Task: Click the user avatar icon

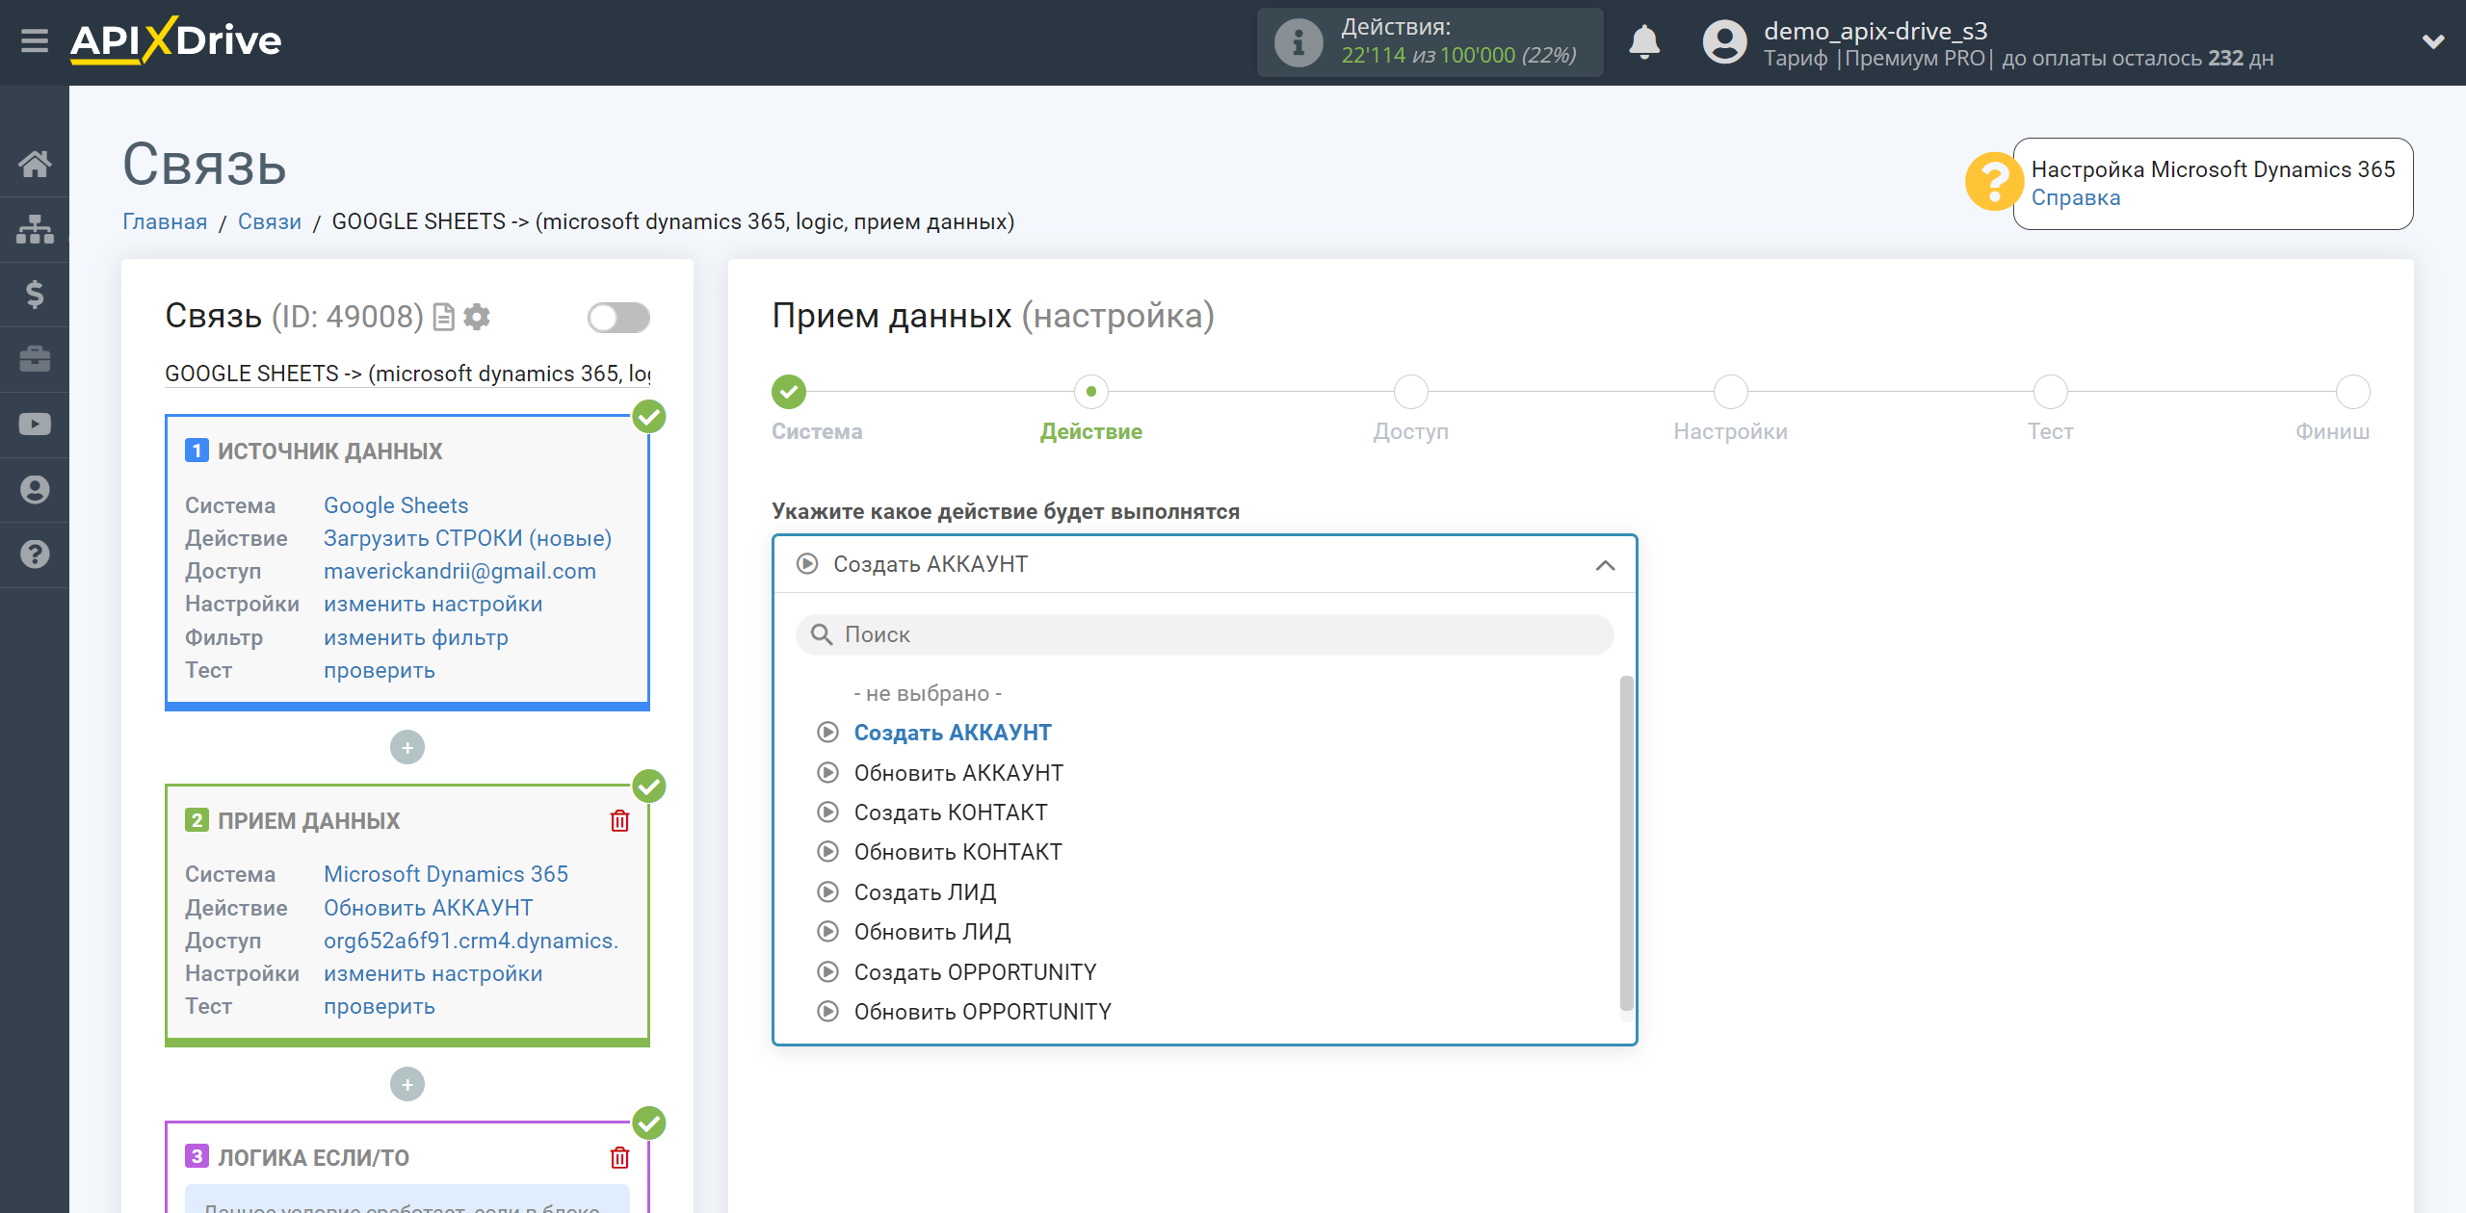Action: tap(1724, 42)
